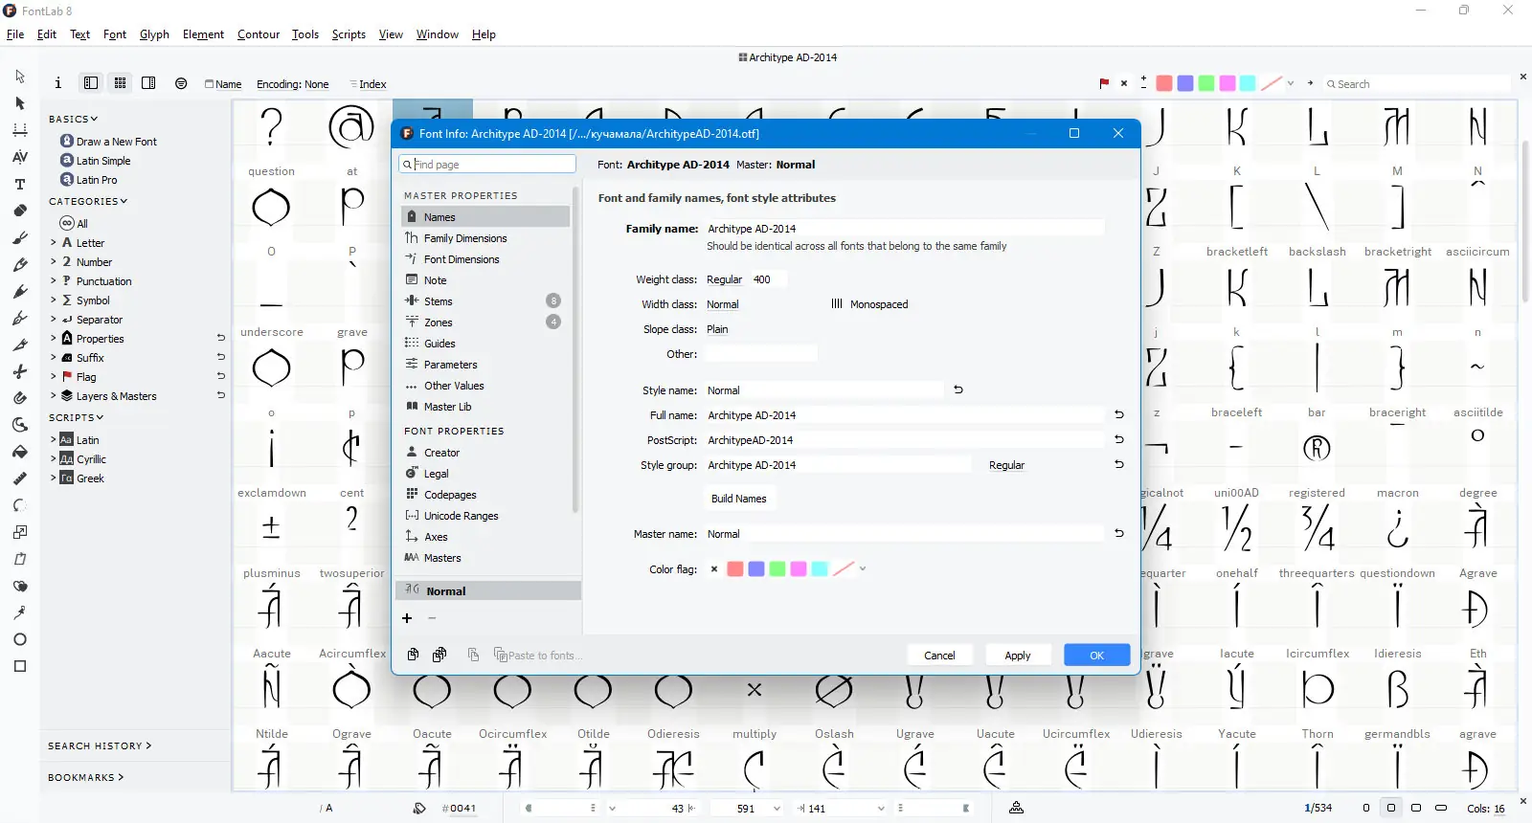Click the Apply button

click(x=1018, y=656)
